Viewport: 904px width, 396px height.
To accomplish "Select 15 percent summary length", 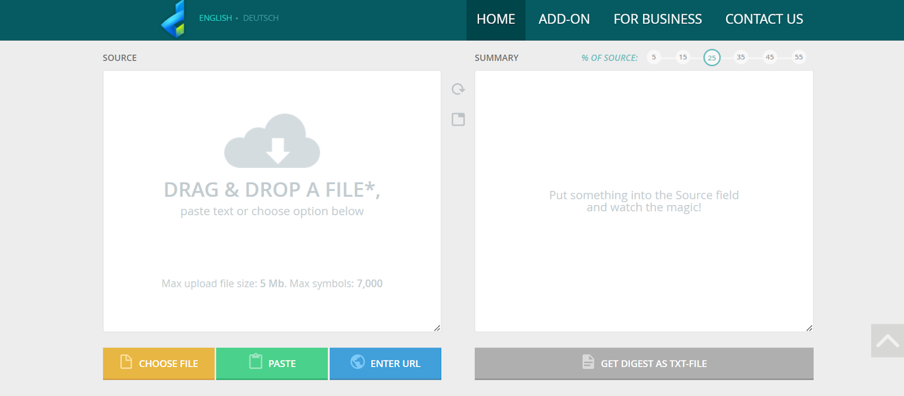I will tap(683, 57).
